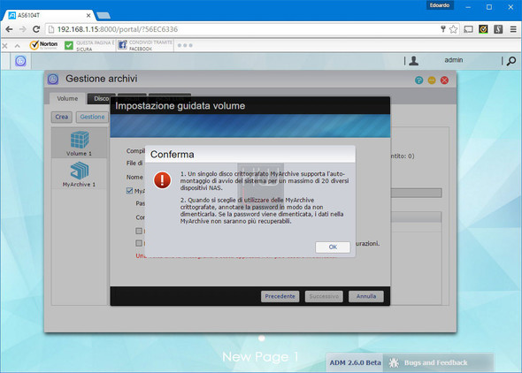Open the admin user profile icon
This screenshot has width=522, height=373.
(413, 60)
